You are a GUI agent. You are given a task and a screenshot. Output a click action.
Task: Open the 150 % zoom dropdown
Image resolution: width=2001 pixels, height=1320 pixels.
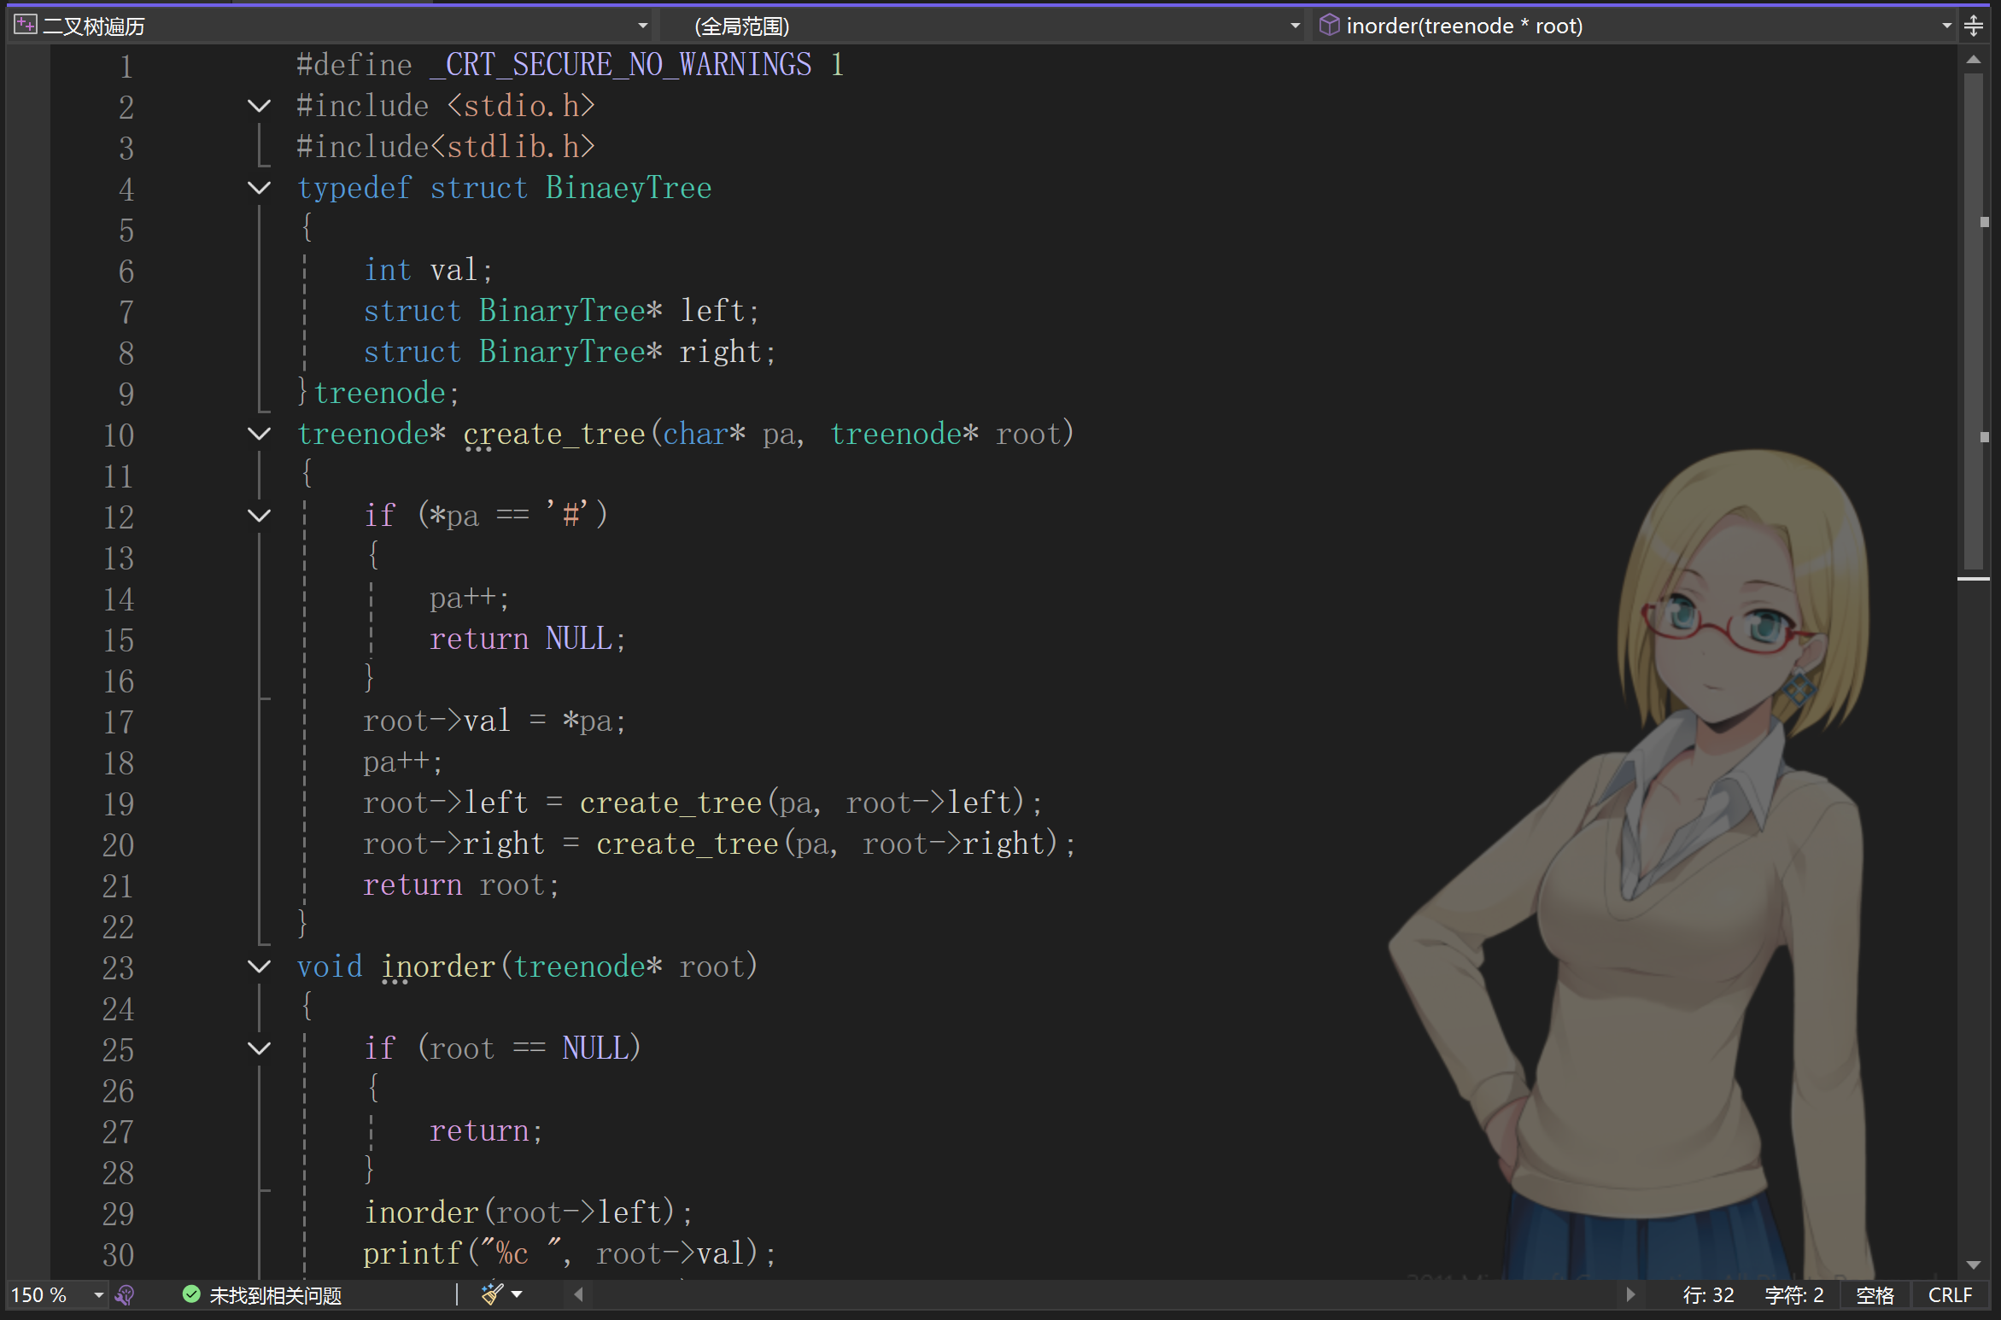pyautogui.click(x=98, y=1295)
